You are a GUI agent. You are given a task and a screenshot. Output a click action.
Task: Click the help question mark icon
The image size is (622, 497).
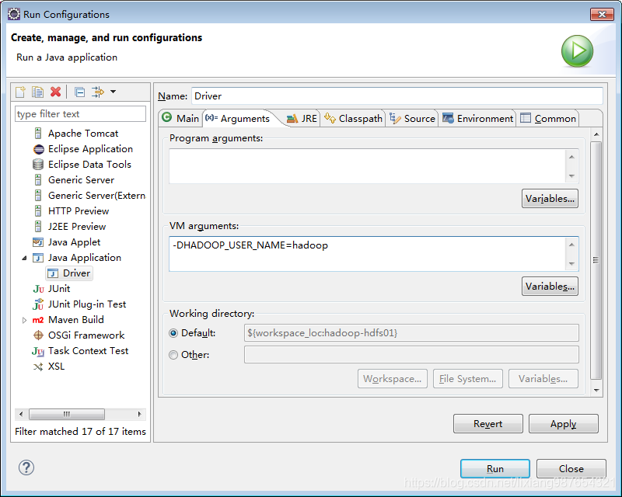pos(26,467)
